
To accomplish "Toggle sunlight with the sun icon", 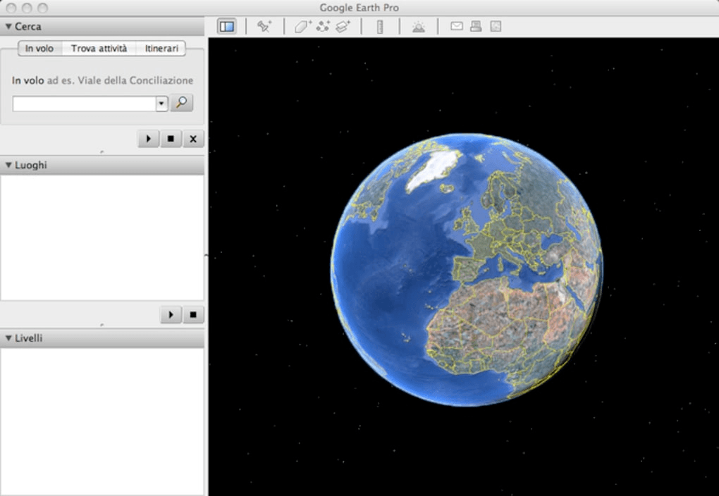I will [419, 27].
